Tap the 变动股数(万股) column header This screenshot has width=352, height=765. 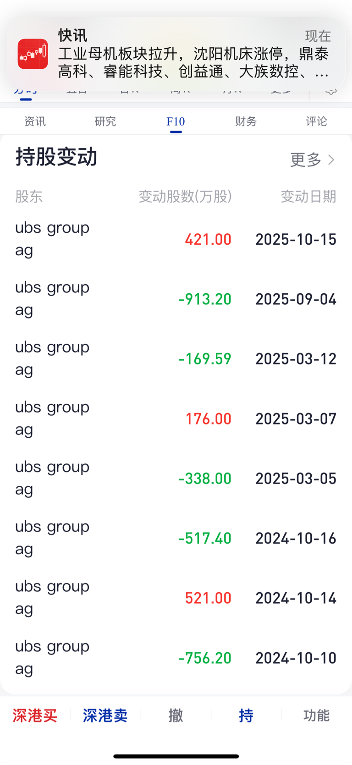(x=185, y=197)
